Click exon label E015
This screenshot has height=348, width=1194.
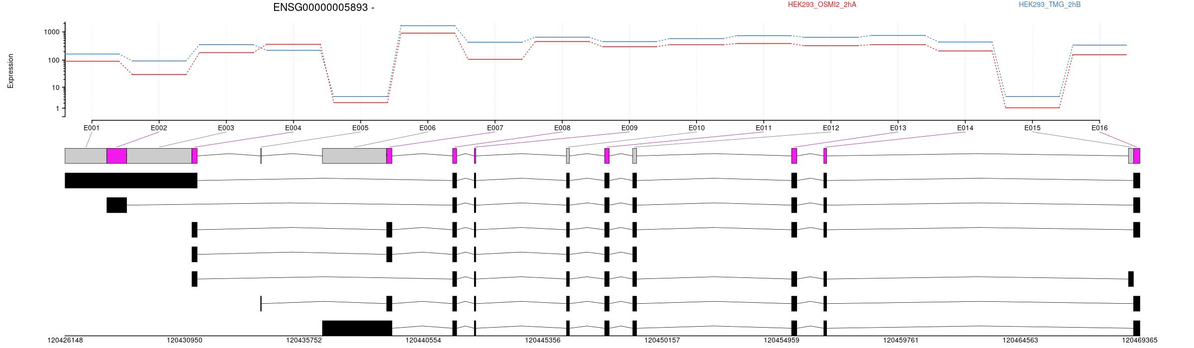(1032, 128)
